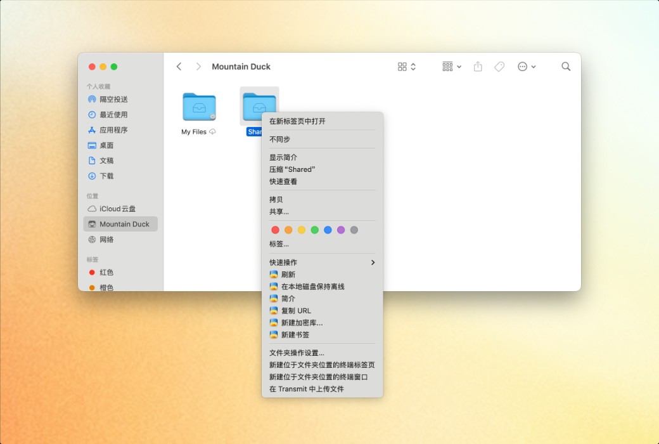Viewport: 659px width, 444px height.
Task: Choose 不同步 from the context menu
Action: tap(323, 140)
